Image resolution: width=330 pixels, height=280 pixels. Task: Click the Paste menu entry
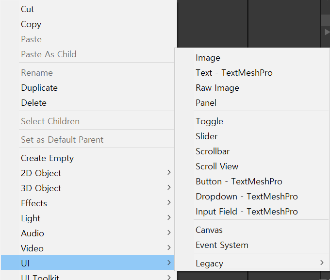pos(87,39)
